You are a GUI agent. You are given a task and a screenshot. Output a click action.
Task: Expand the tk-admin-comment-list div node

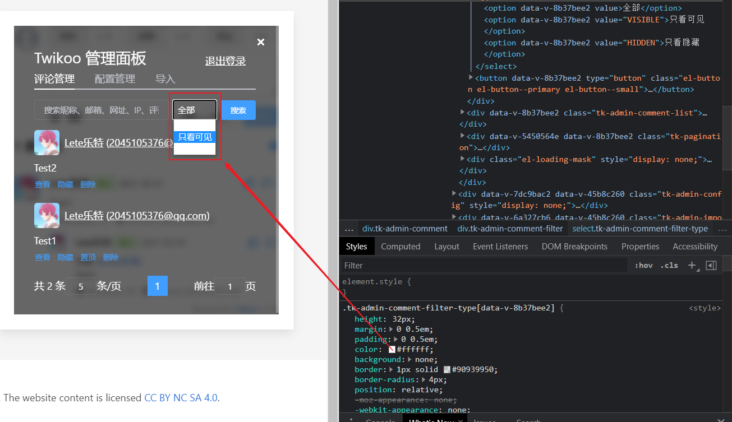click(x=462, y=113)
